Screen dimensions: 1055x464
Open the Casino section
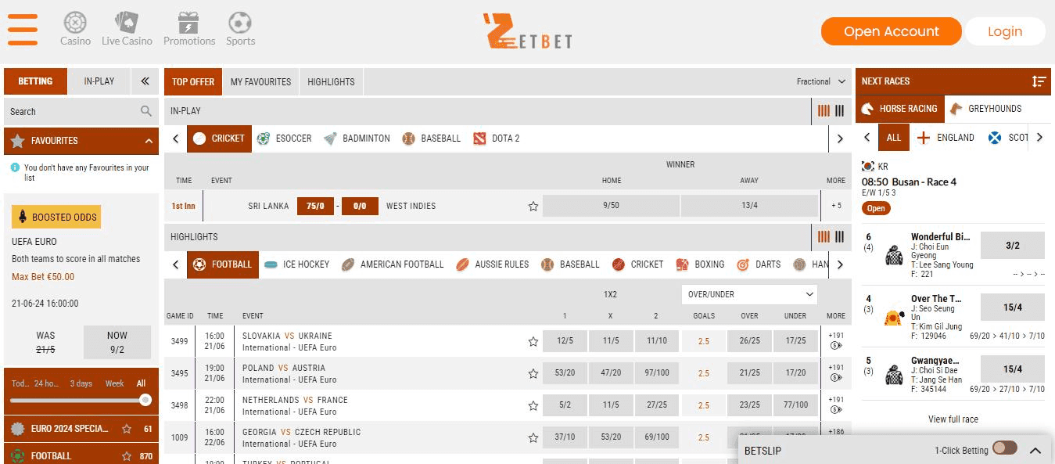pos(76,29)
